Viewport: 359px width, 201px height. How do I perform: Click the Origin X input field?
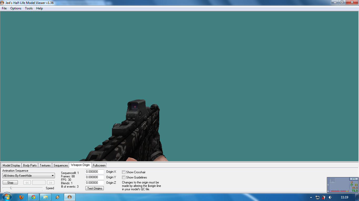pos(95,172)
